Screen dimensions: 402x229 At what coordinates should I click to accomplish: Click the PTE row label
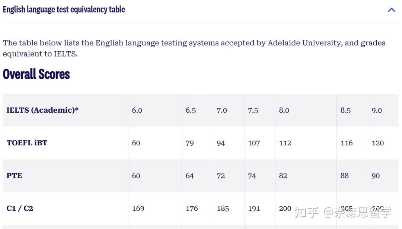(15, 175)
